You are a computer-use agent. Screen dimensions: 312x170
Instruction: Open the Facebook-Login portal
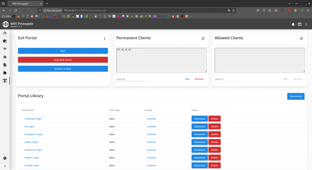point(33,119)
